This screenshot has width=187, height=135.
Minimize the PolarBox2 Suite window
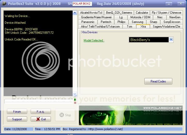tap(169, 4)
